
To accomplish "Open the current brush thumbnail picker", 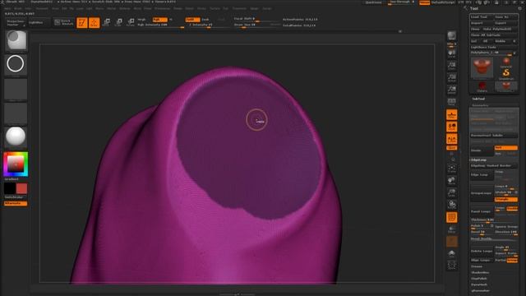I will (x=16, y=40).
